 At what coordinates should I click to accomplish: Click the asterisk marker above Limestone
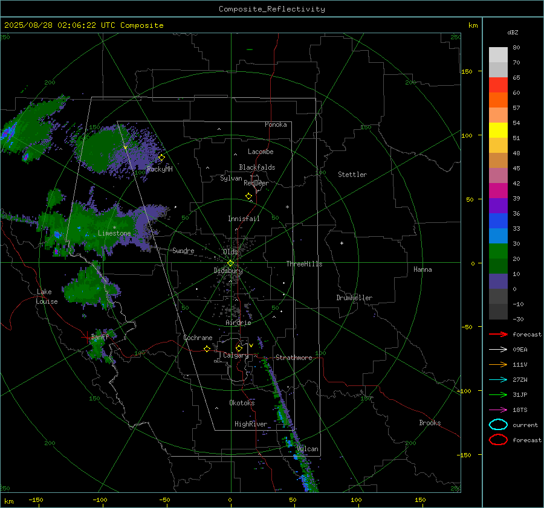click(x=114, y=228)
